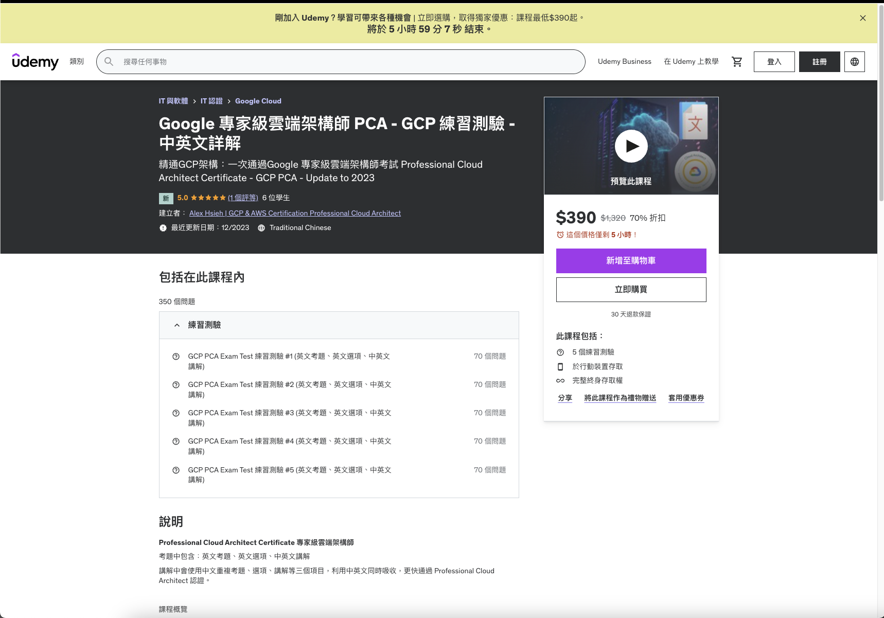The height and width of the screenshot is (618, 884).
Task: Click quiz icon for Exam Test #5
Action: tap(176, 470)
